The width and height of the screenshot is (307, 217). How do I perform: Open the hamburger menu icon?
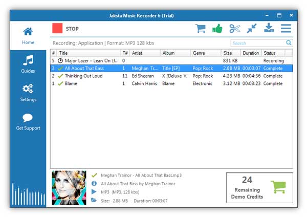coord(286,28)
